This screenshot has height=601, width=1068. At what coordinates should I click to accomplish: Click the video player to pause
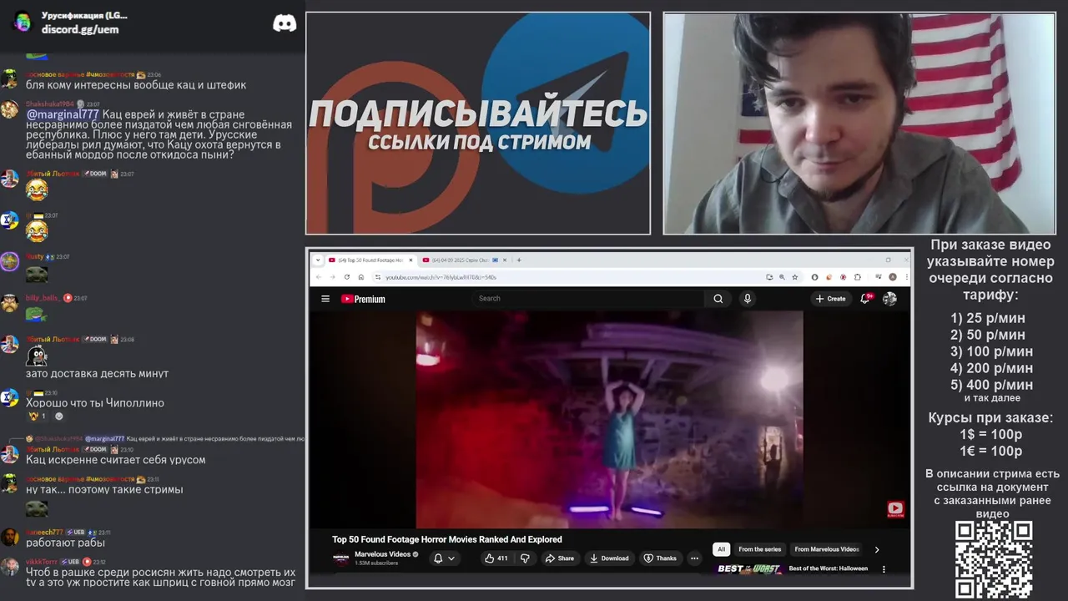point(609,420)
